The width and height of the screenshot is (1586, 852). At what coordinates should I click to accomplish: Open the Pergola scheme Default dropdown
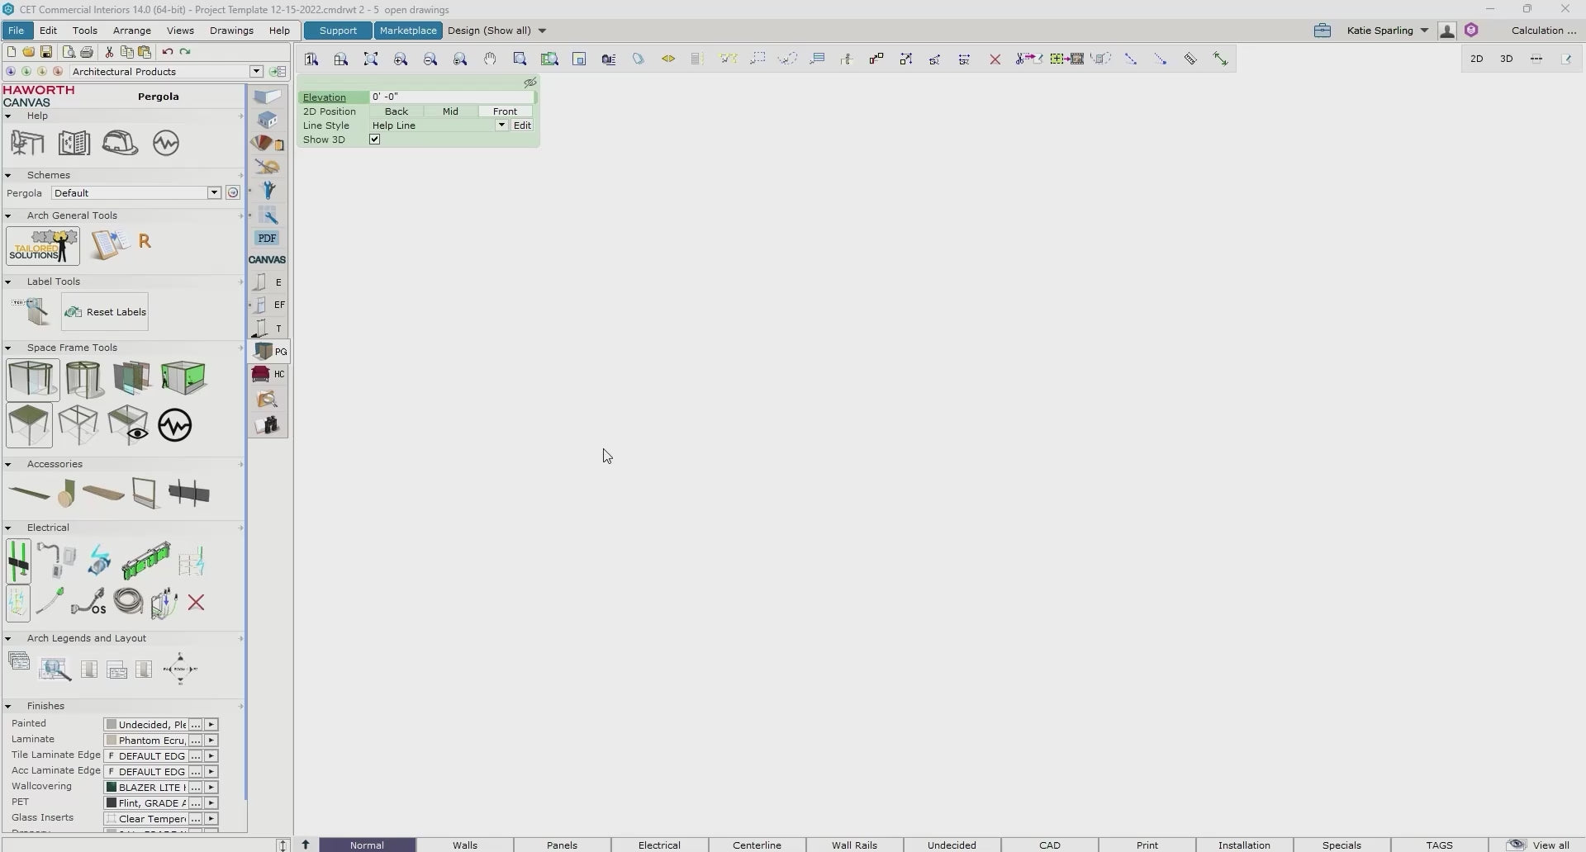214,193
